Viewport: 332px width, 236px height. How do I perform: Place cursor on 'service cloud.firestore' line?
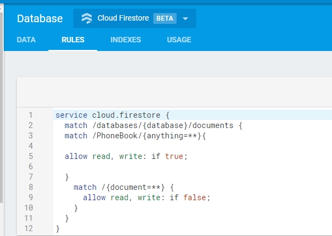pyautogui.click(x=112, y=115)
